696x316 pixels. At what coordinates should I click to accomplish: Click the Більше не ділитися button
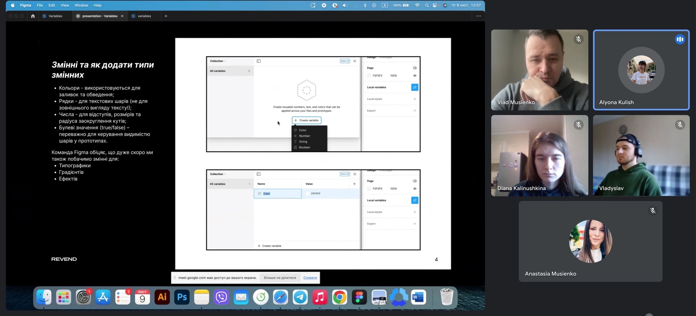[x=280, y=278]
